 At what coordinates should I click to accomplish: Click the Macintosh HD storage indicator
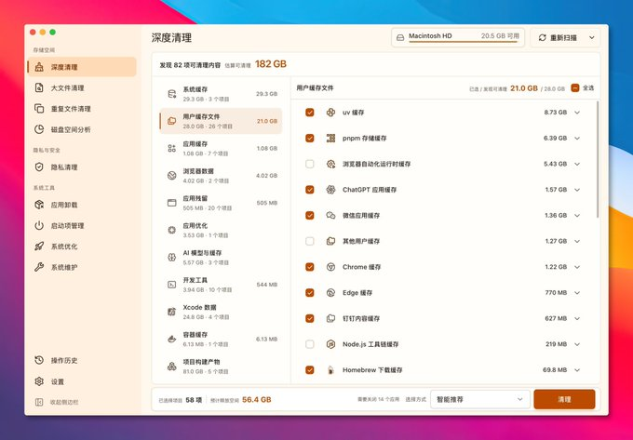coord(458,37)
